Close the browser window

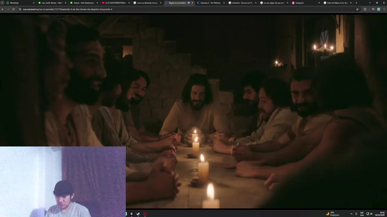point(384,3)
